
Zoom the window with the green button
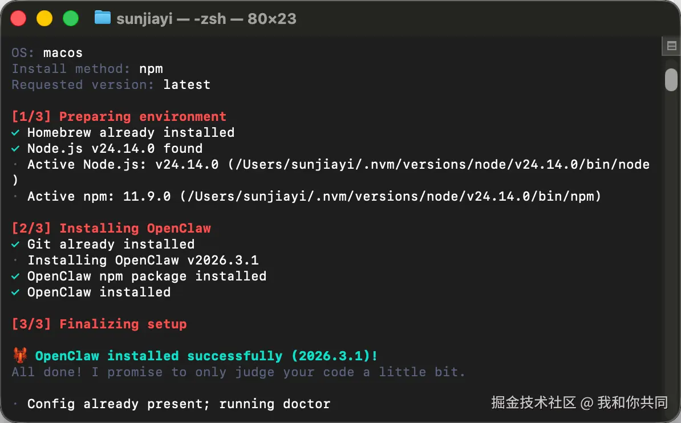pos(70,18)
